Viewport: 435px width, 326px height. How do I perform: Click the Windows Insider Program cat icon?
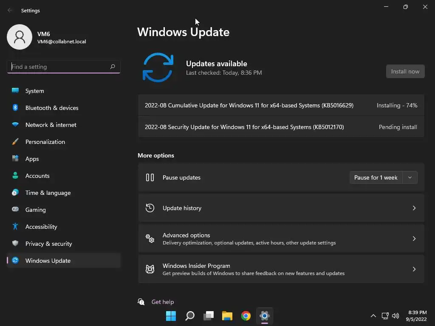(x=150, y=269)
